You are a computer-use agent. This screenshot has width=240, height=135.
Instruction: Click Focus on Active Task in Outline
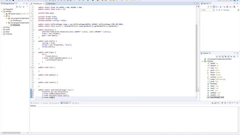[x=217, y=57]
